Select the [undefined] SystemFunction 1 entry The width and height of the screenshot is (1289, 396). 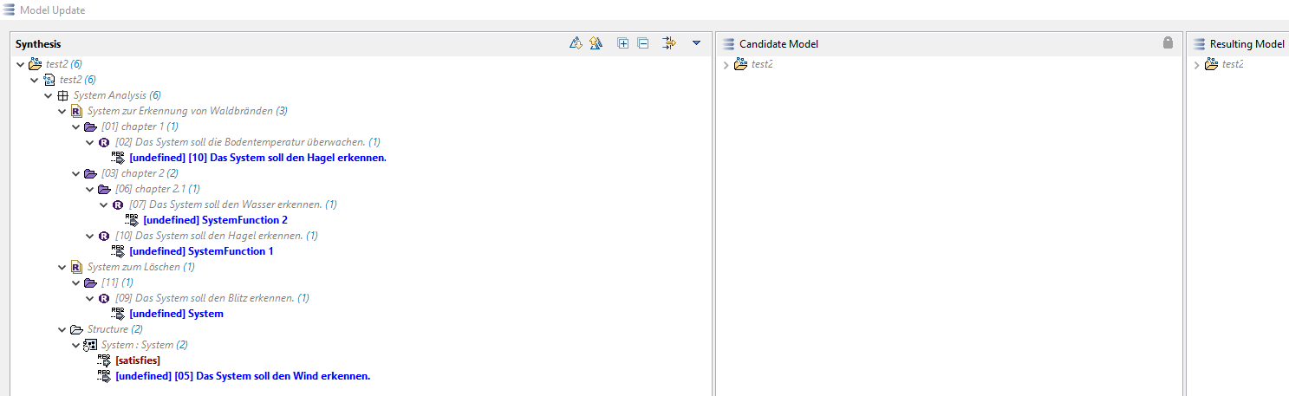[201, 251]
